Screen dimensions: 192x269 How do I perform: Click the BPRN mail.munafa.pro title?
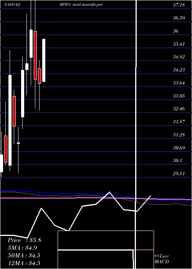[81, 5]
